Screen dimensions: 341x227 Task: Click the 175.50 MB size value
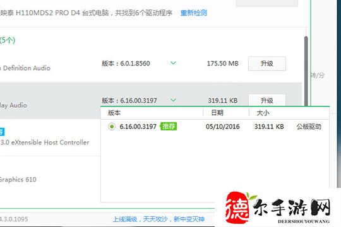coord(222,64)
